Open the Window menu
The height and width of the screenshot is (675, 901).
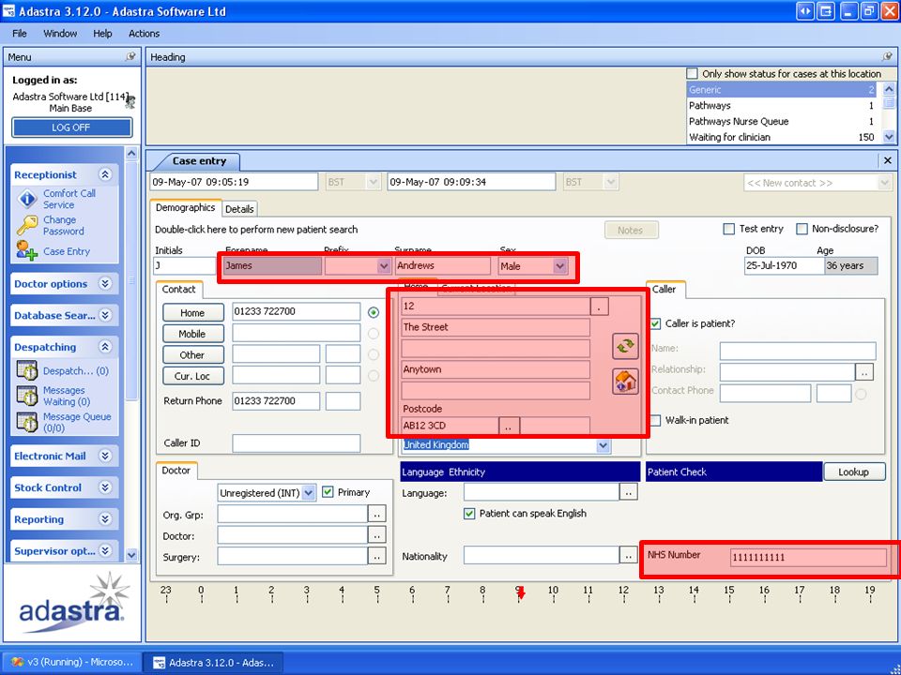point(60,34)
